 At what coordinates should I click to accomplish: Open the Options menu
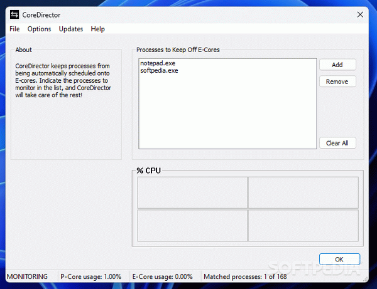39,29
